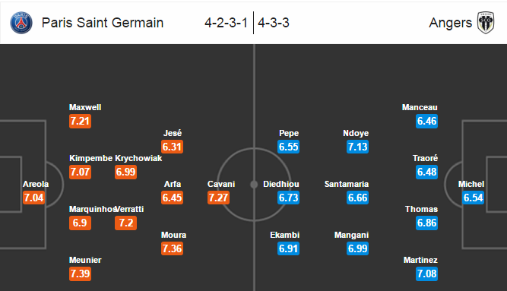Select Michel's 6.54 goalkeeper rating
The width and height of the screenshot is (507, 291).
click(x=473, y=198)
